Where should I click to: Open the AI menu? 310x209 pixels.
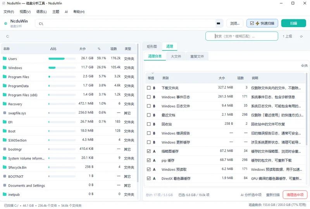[x=66, y=12]
